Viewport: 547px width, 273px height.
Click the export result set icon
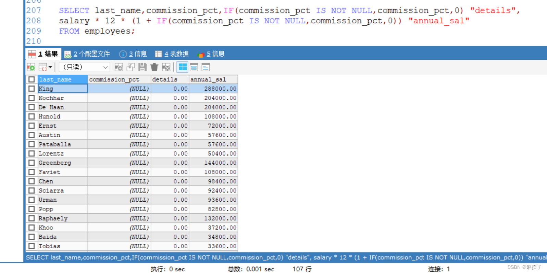click(x=31, y=67)
